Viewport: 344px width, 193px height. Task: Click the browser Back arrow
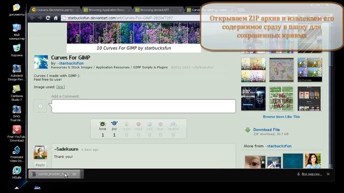(32, 18)
